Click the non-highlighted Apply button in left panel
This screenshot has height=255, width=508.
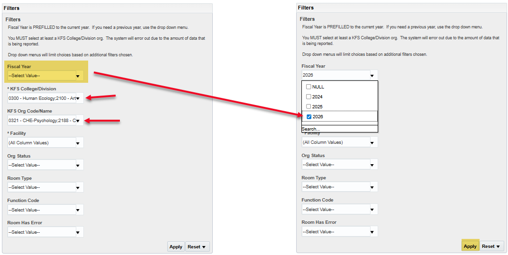click(x=176, y=247)
